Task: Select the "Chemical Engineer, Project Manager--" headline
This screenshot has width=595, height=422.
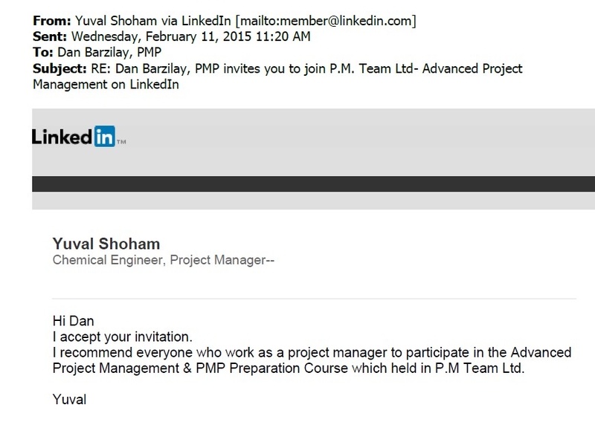Action: coord(163,260)
